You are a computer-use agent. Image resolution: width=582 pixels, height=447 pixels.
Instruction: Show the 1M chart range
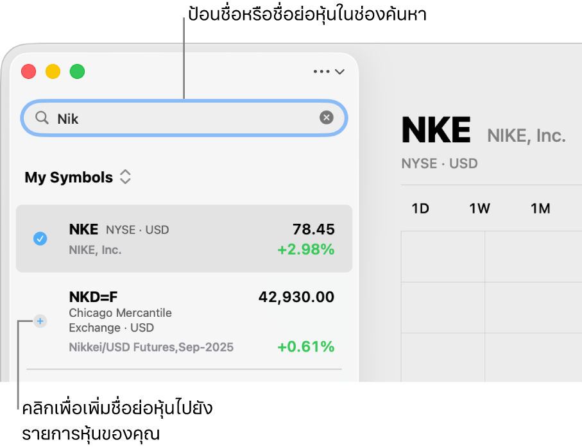coord(540,208)
